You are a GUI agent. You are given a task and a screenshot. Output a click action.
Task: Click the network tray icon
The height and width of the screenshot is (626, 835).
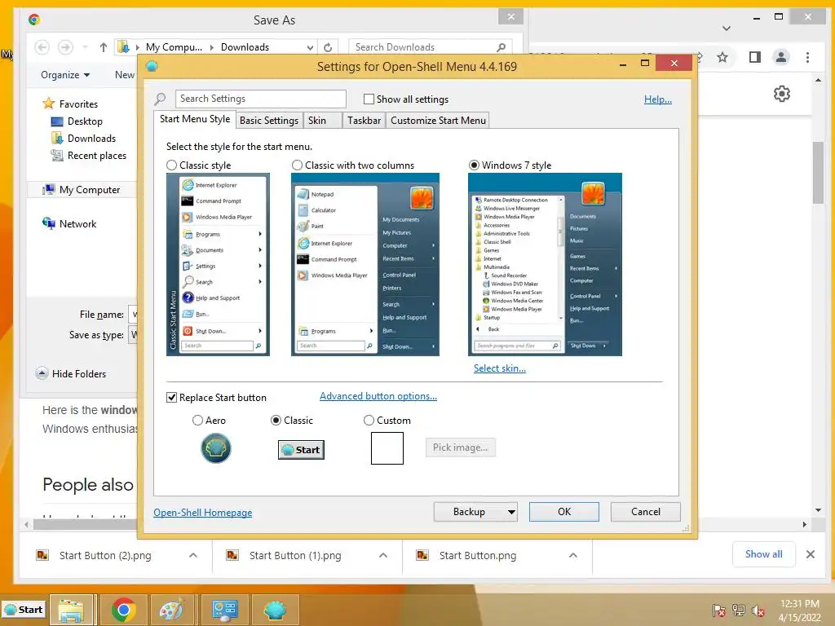pos(739,611)
